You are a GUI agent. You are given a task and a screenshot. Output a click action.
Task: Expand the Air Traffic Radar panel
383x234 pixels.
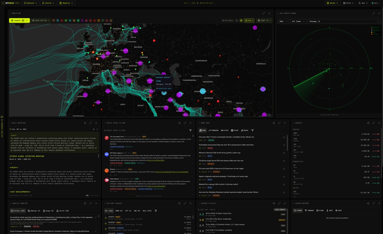[374, 13]
